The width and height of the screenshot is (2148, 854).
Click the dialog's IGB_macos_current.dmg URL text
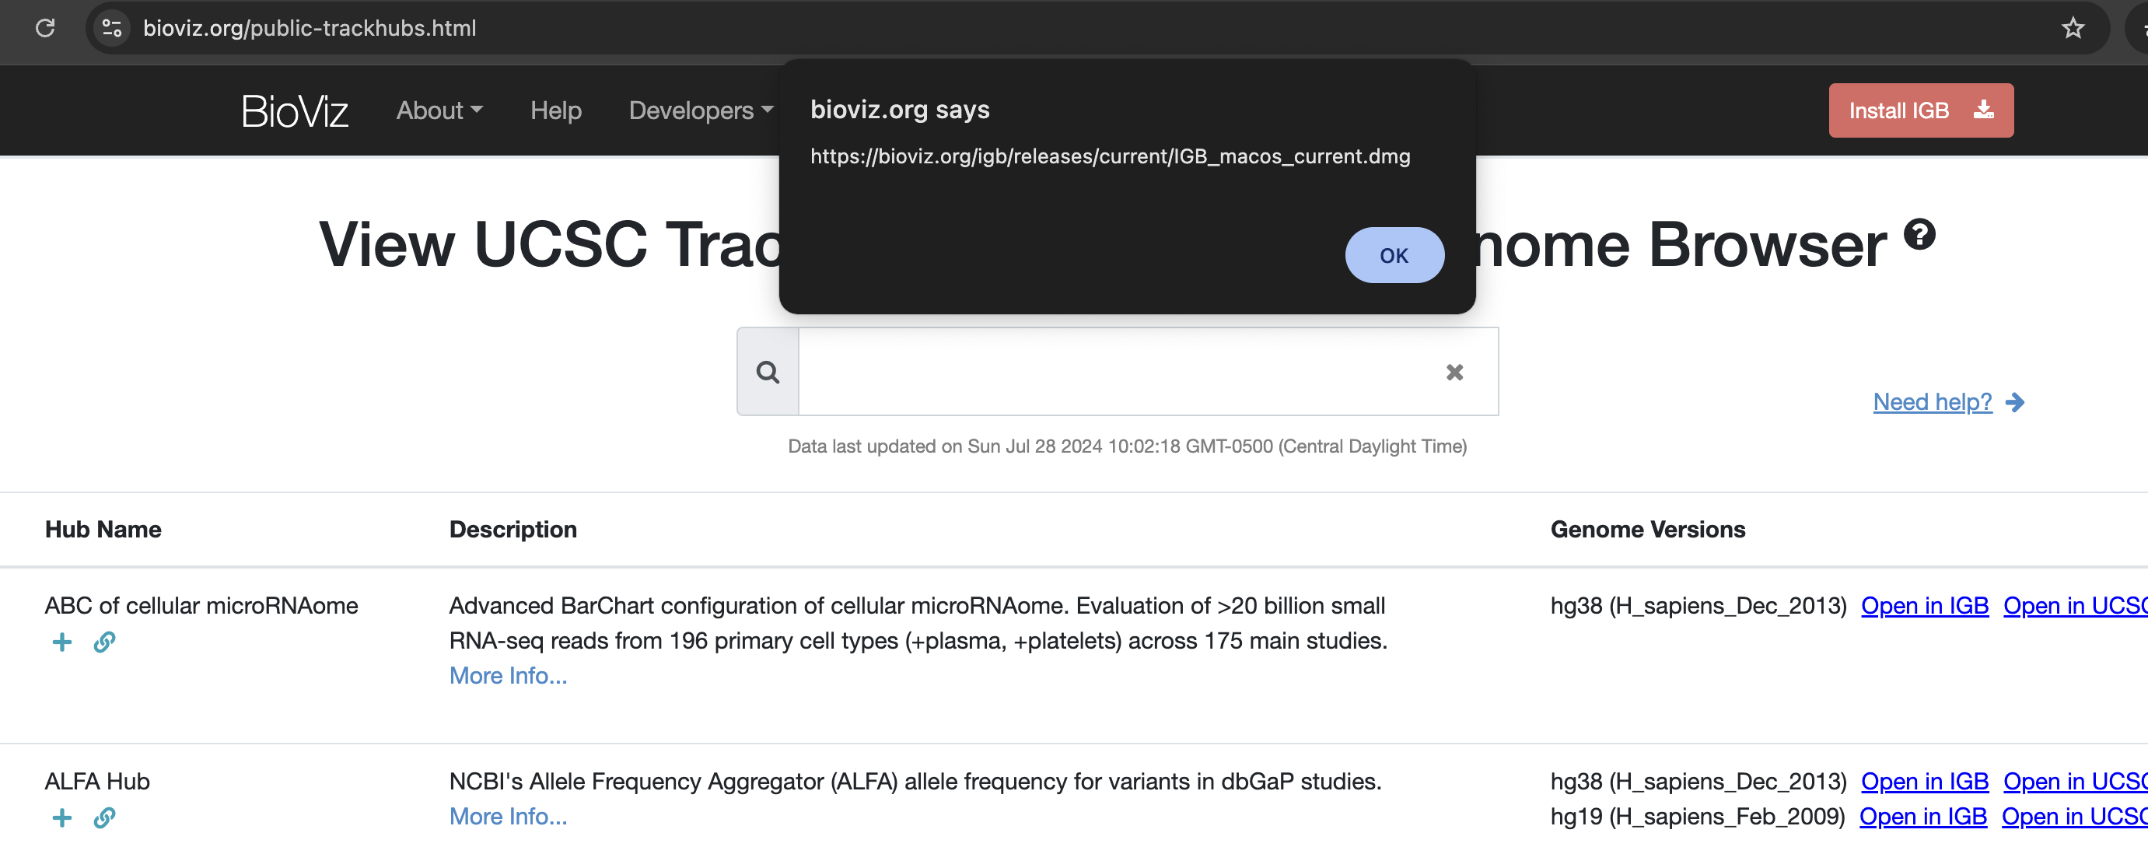[x=1110, y=156]
